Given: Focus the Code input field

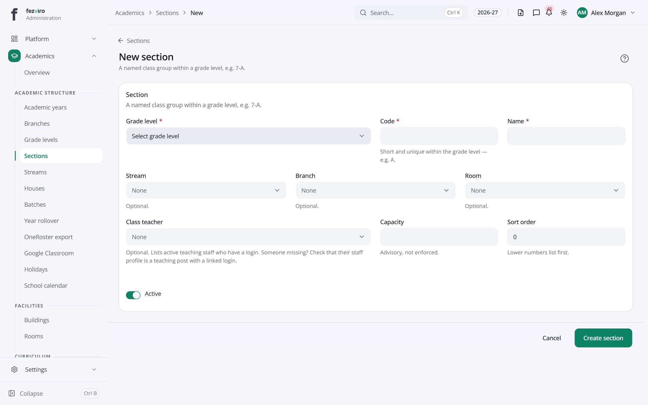Looking at the screenshot, I should tap(439, 136).
